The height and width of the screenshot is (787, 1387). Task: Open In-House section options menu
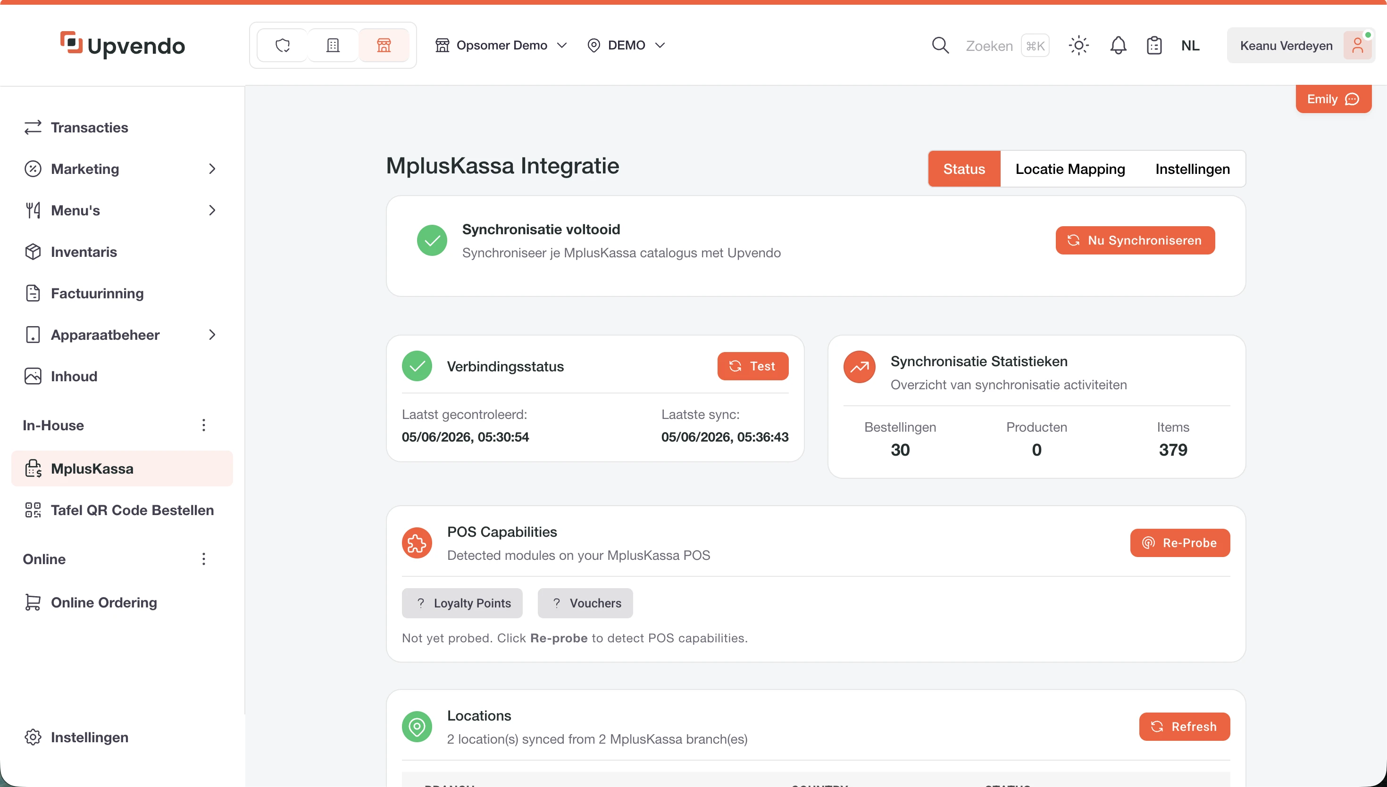point(203,426)
